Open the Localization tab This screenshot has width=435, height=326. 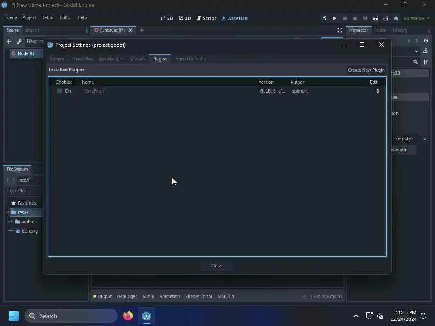112,59
